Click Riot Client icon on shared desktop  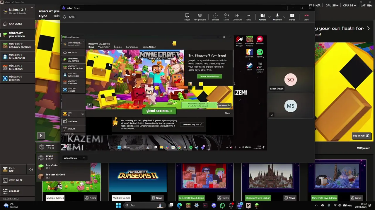click(260, 40)
